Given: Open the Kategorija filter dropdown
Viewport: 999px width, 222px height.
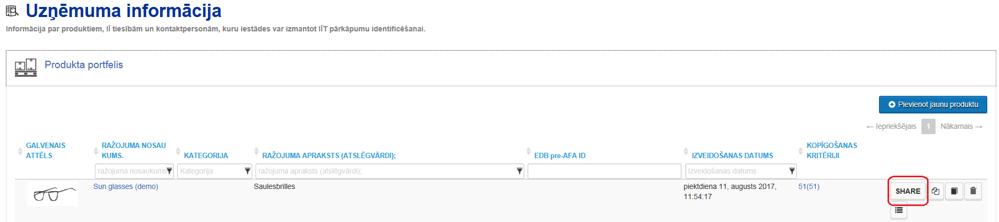Looking at the screenshot, I should pos(247,171).
